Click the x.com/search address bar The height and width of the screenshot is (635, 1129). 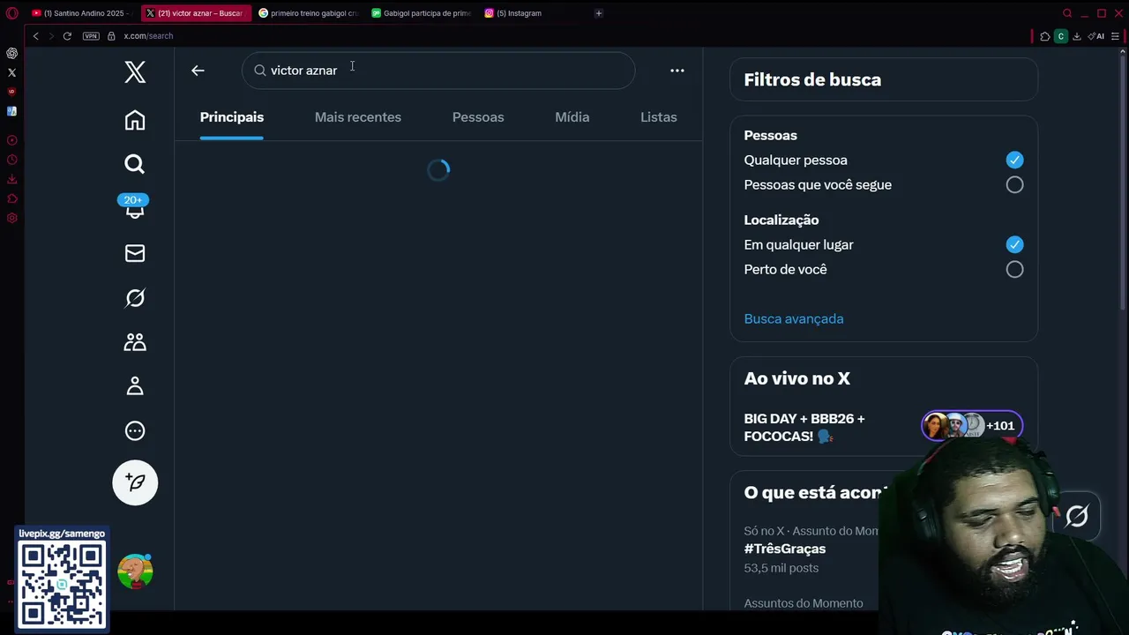pyautogui.click(x=148, y=36)
